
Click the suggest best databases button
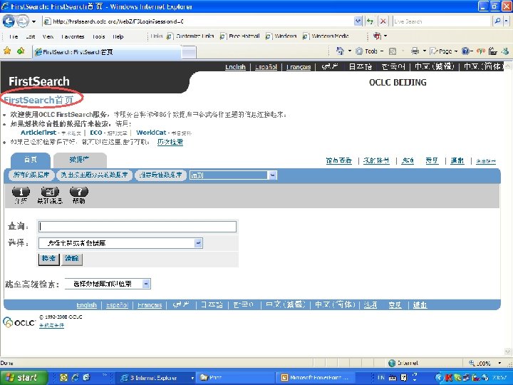pos(160,175)
